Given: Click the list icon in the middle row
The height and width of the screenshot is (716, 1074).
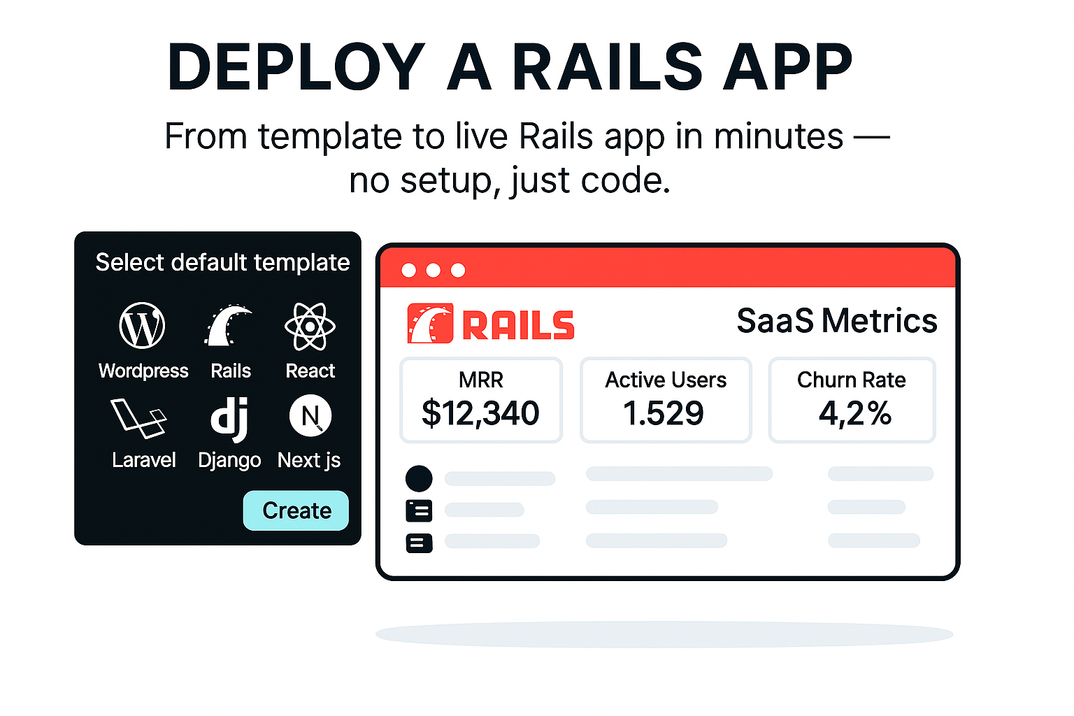Looking at the screenshot, I should [419, 511].
